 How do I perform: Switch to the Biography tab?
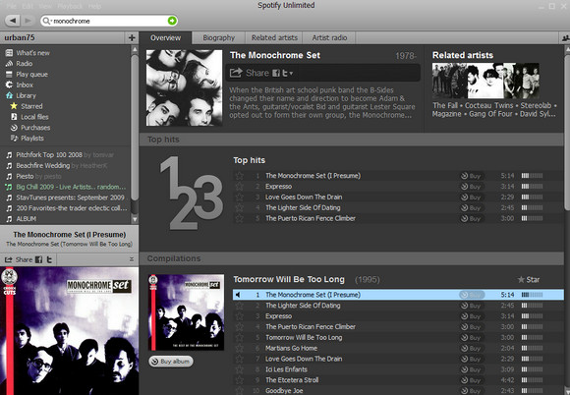(x=218, y=37)
